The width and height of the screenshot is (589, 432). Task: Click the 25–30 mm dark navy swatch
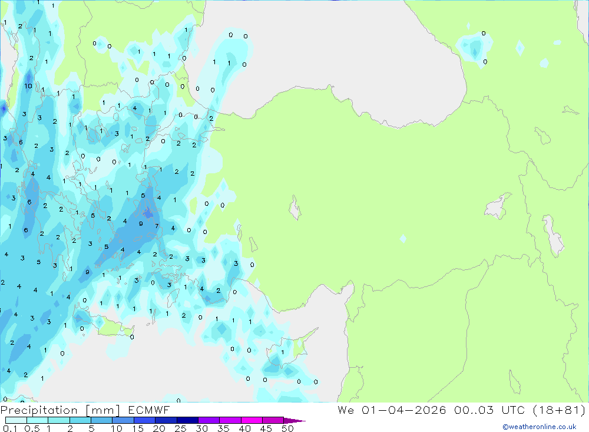pyautogui.click(x=187, y=420)
